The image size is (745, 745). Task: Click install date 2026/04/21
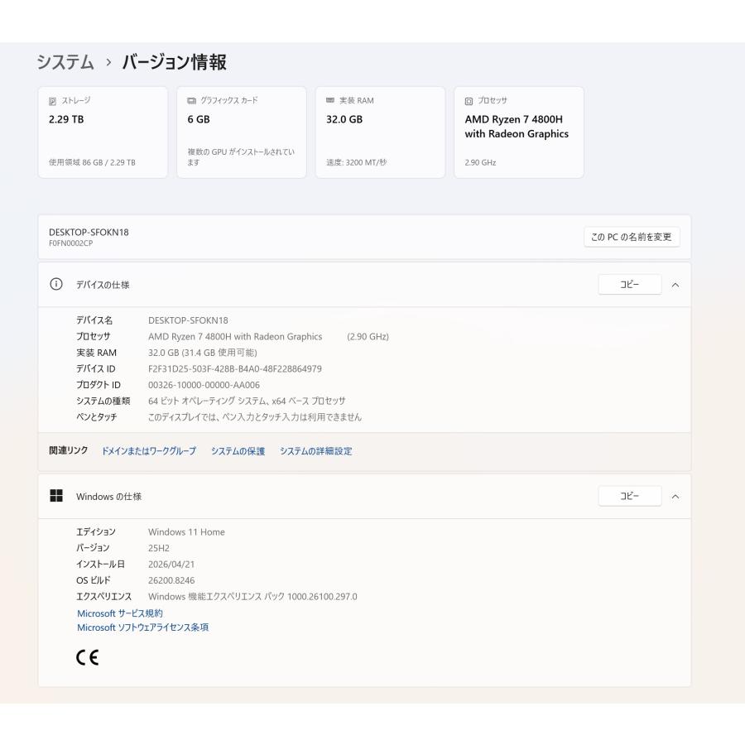point(171,565)
